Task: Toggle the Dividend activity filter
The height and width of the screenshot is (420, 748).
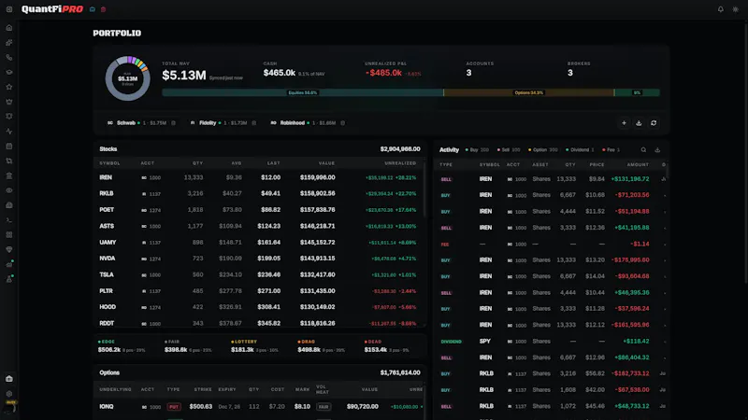Action: tap(580, 149)
